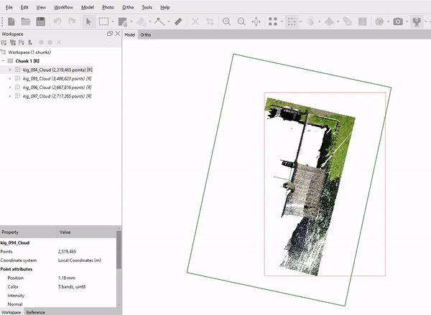
Task: Open the Tools menu
Action: pos(147,7)
